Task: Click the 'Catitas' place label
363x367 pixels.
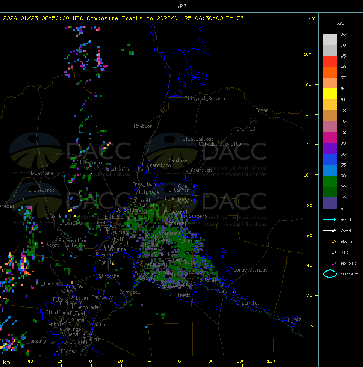Action: pos(226,292)
